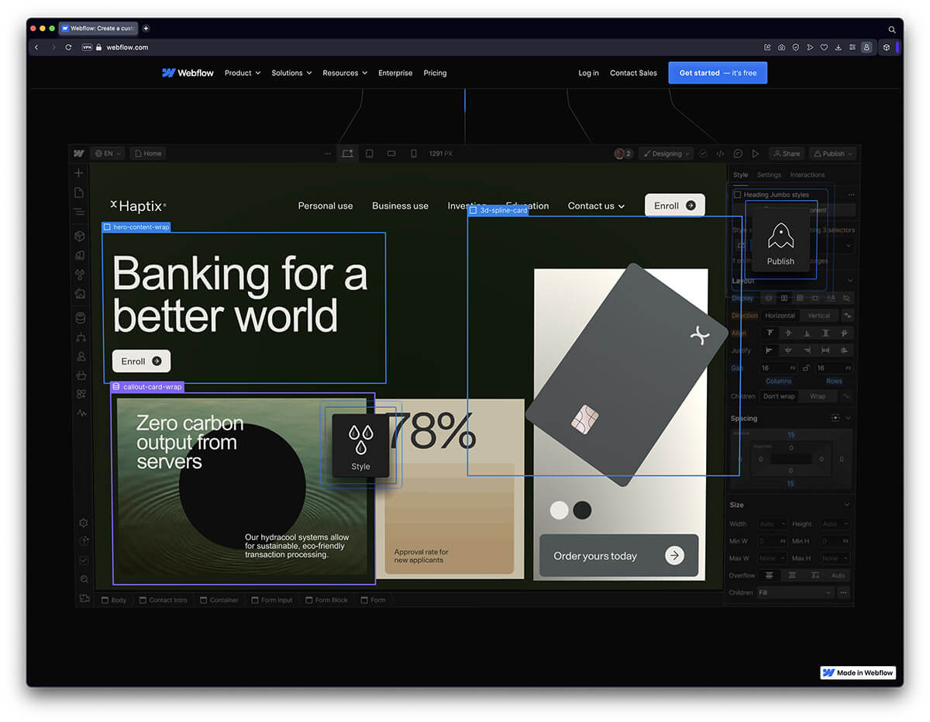Select the center align icon in Align row
This screenshot has width=930, height=722.
(x=788, y=333)
